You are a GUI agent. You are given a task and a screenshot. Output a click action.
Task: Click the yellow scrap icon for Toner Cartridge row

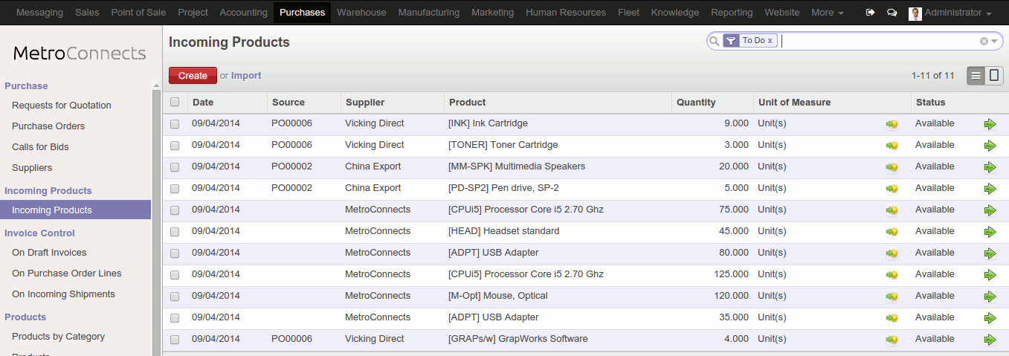click(x=892, y=146)
